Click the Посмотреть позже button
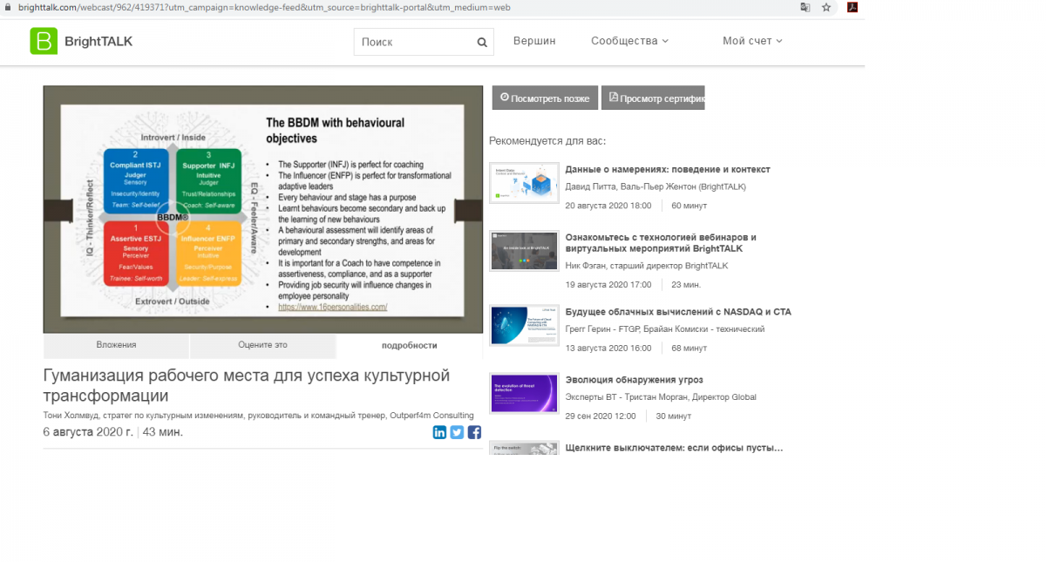1046x562 pixels. point(545,98)
